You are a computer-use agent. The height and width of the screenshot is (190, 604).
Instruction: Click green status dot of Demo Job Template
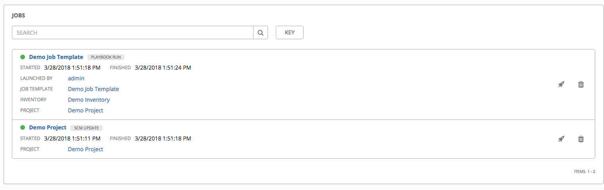point(23,57)
